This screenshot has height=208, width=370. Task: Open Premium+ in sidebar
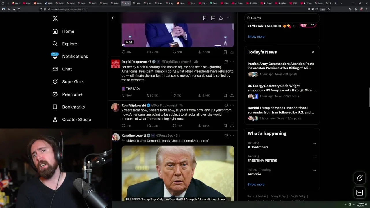pos(67,94)
